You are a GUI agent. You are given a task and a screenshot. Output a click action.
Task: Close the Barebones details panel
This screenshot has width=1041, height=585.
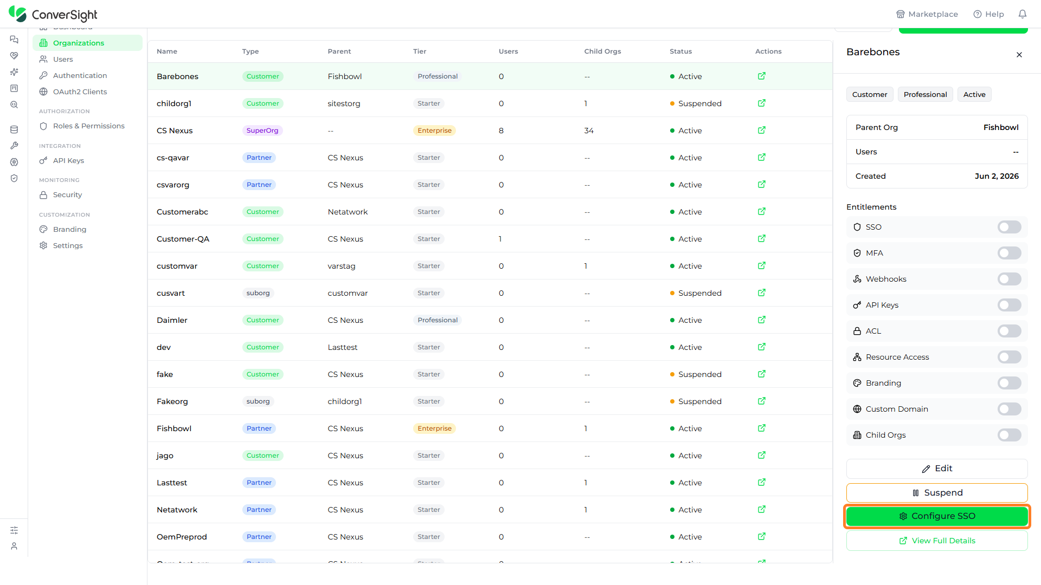point(1019,55)
